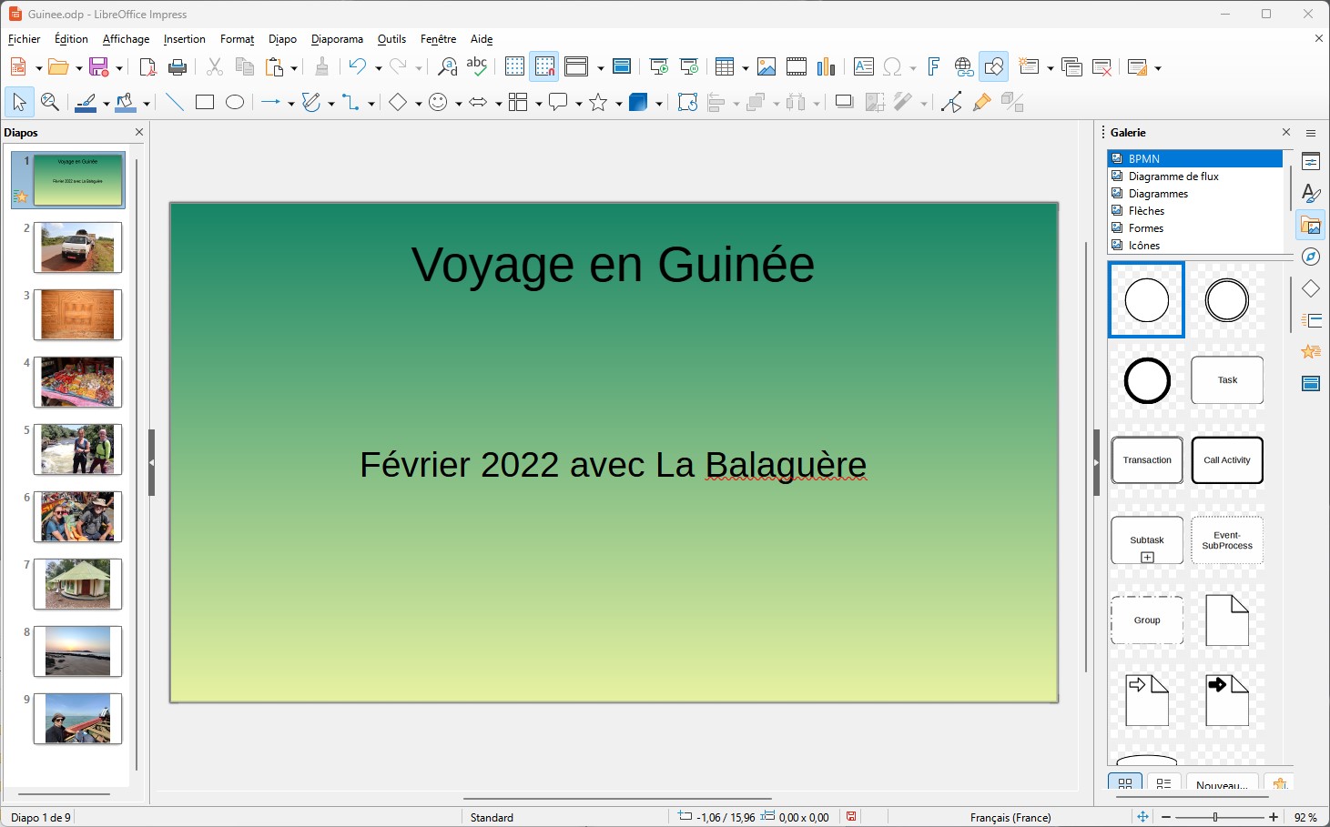Image resolution: width=1330 pixels, height=827 pixels.
Task: Click the zoom slider in status bar
Action: pyautogui.click(x=1215, y=817)
